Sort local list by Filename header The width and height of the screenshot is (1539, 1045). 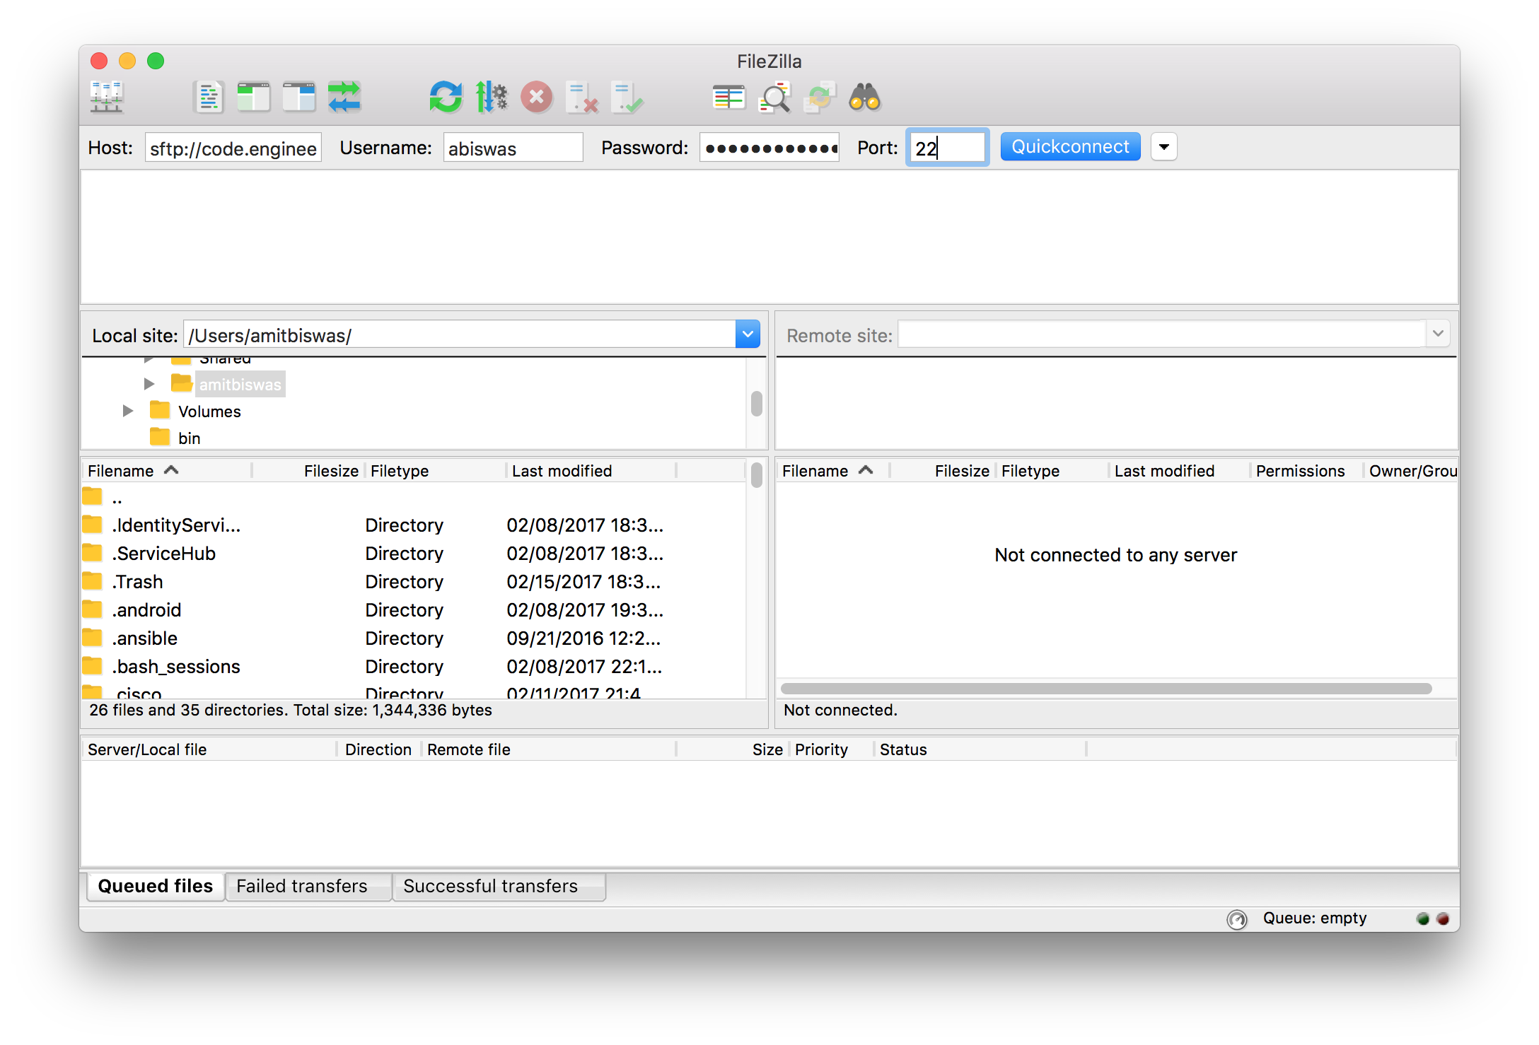(165, 471)
